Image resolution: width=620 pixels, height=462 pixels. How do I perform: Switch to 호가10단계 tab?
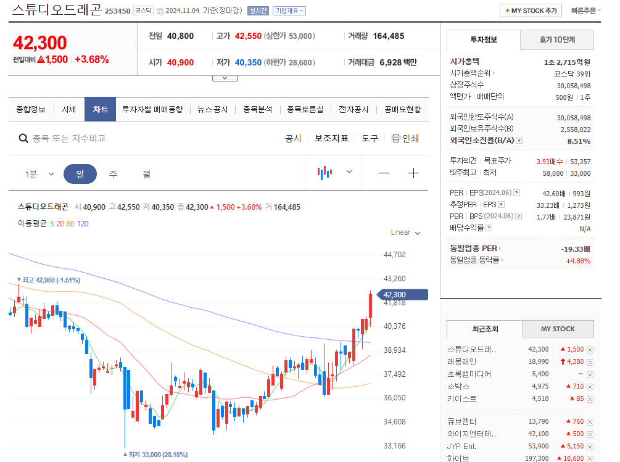(x=557, y=39)
